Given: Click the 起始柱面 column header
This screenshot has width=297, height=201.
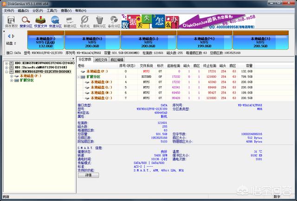Looking at the screenshot, I should pos(174,66).
